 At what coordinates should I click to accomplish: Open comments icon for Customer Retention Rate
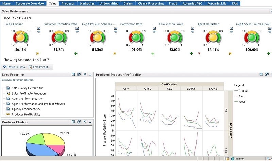pos(77,32)
